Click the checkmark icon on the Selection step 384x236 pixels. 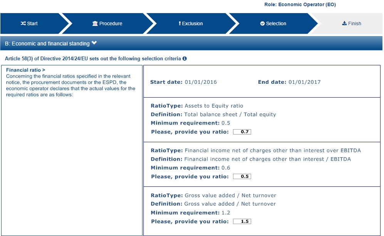pyautogui.click(x=262, y=23)
